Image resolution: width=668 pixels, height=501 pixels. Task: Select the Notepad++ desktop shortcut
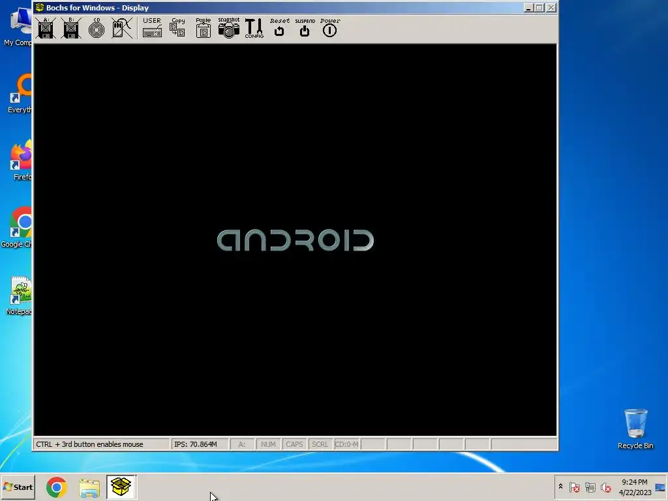coord(19,296)
